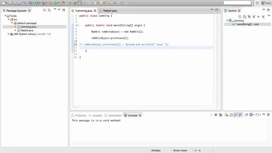Open the Javadoc tab
The height and width of the screenshot is (153, 272).
click(x=95, y=115)
